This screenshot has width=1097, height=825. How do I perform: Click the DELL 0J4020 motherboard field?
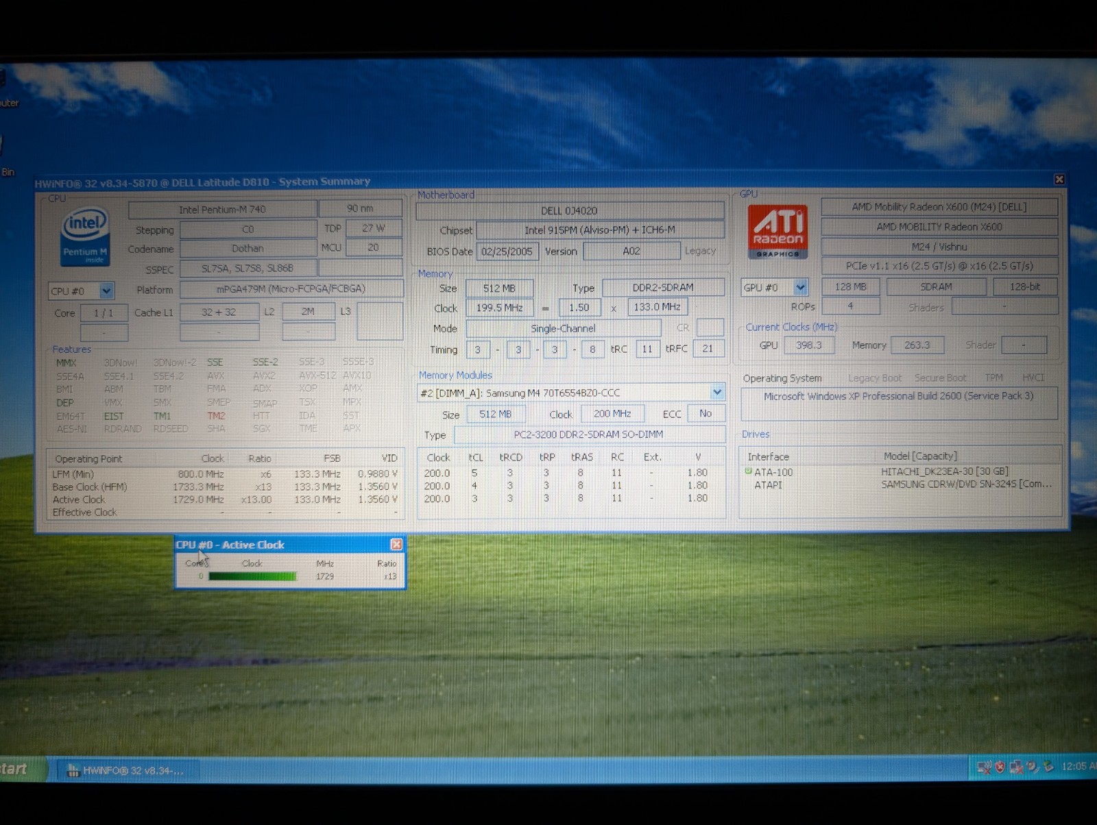click(x=569, y=210)
